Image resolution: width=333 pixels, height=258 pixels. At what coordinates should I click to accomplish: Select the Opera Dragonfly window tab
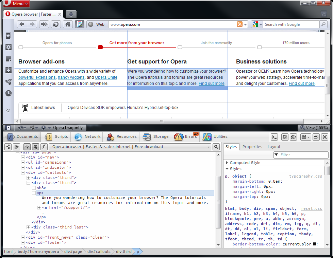click(68, 128)
